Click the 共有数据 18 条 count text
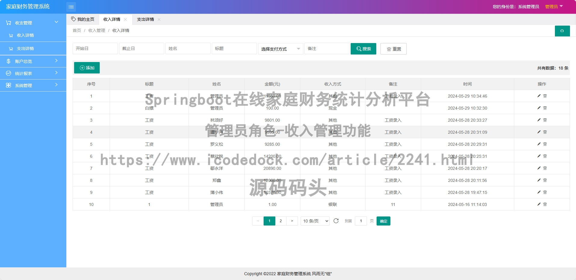Image resolution: width=576 pixels, height=280 pixels. [553, 68]
